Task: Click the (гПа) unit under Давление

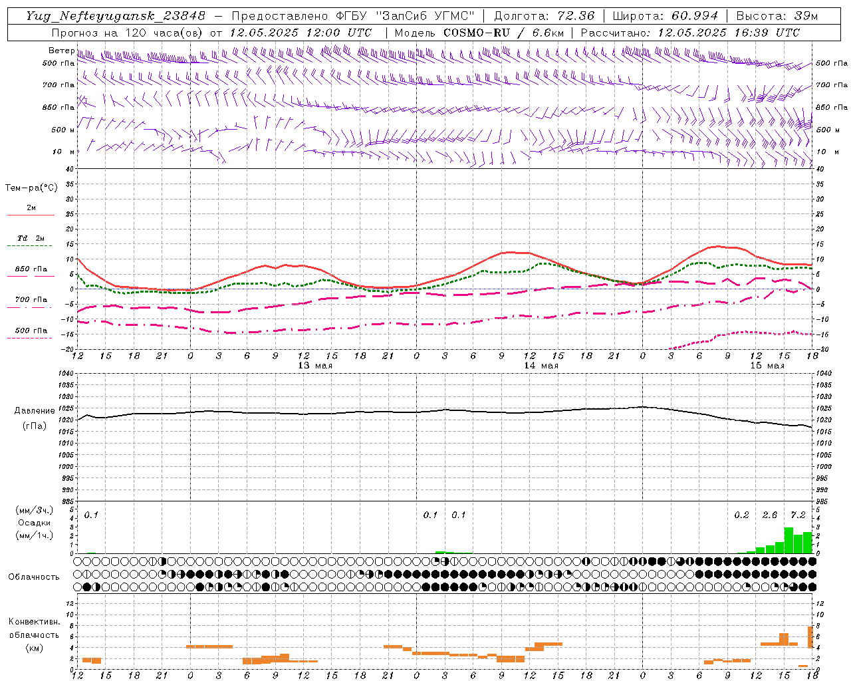Action: click(x=35, y=426)
